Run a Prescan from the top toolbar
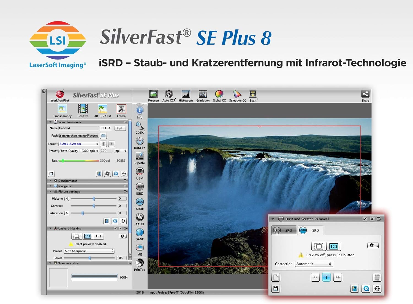 tap(153, 96)
